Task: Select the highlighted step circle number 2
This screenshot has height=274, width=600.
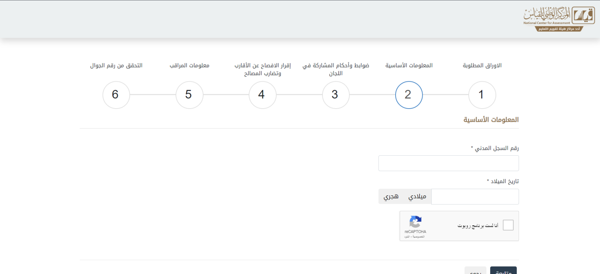Action: 409,95
